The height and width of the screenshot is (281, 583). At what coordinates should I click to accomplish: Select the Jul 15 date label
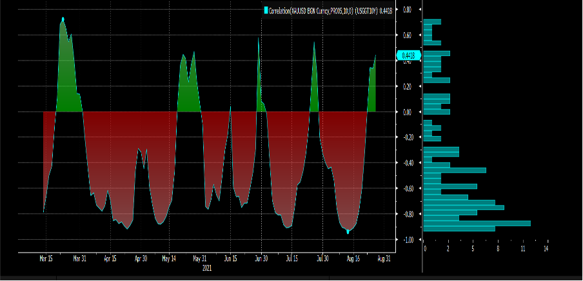point(292,258)
